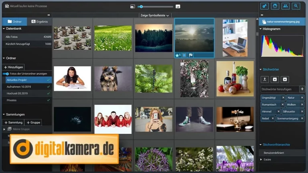The image size is (308, 173).
Task: Open the face recognition icon
Action: pyautogui.click(x=275, y=6)
